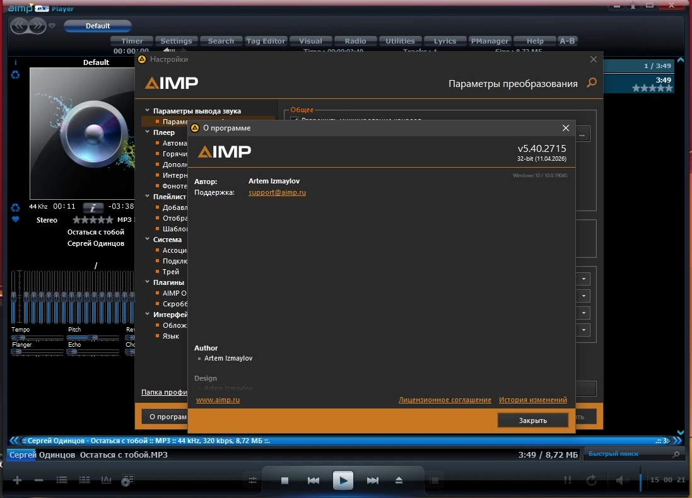Click the stop playback button

(284, 480)
